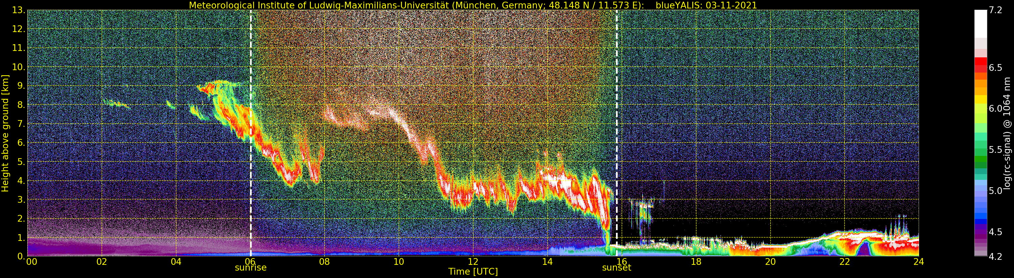Click the '18' time tick label
Image resolution: width=1014 pixels, height=278 pixels.
[x=696, y=261]
